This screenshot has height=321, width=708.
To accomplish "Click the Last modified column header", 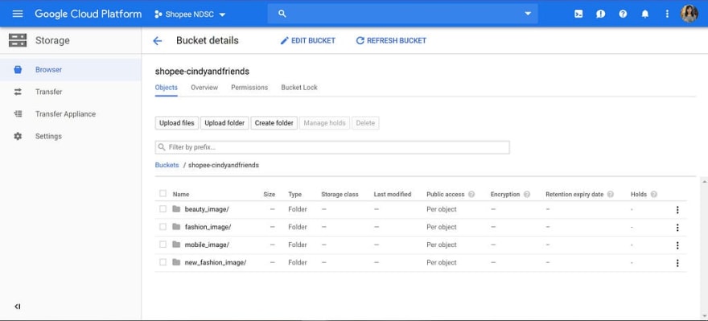I will click(393, 195).
